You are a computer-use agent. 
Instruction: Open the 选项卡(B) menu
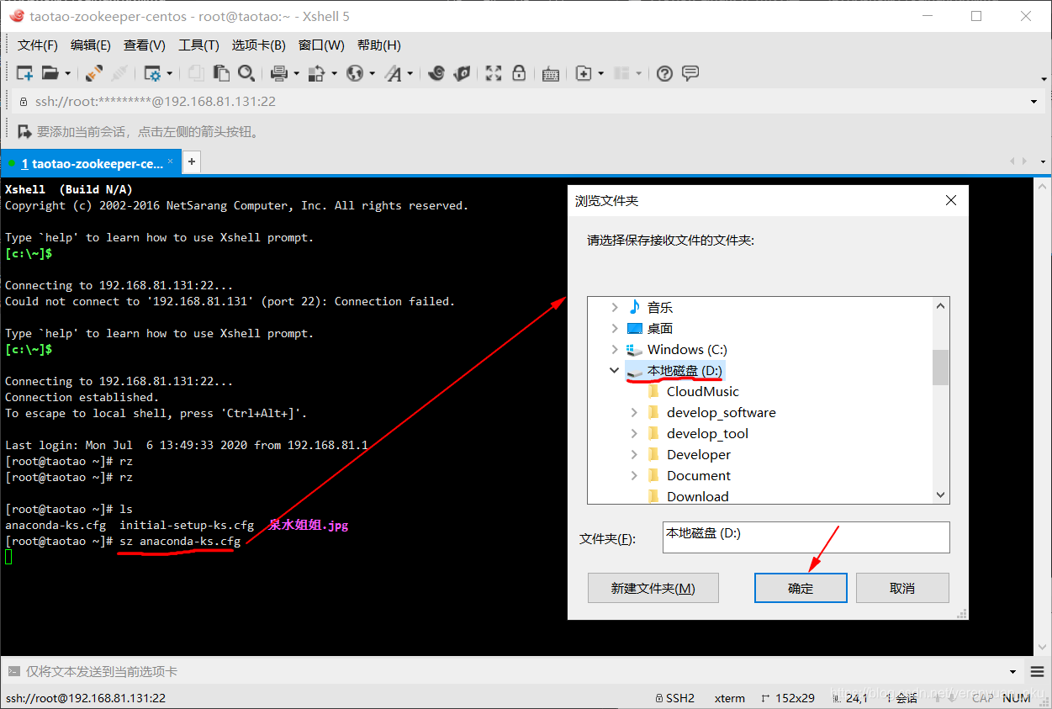click(258, 45)
